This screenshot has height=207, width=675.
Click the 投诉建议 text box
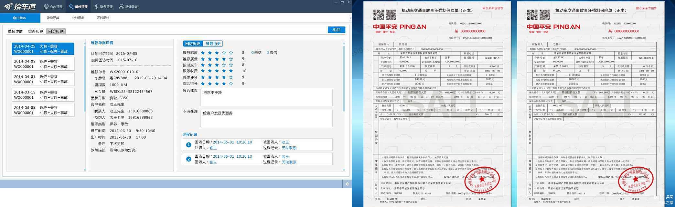[x=266, y=97]
